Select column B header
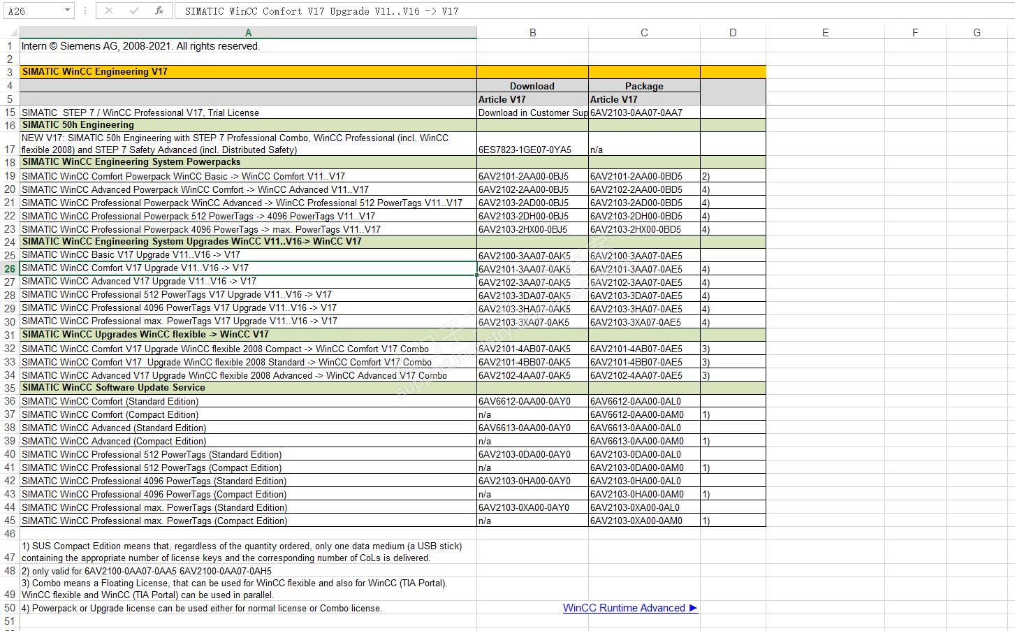 point(532,32)
